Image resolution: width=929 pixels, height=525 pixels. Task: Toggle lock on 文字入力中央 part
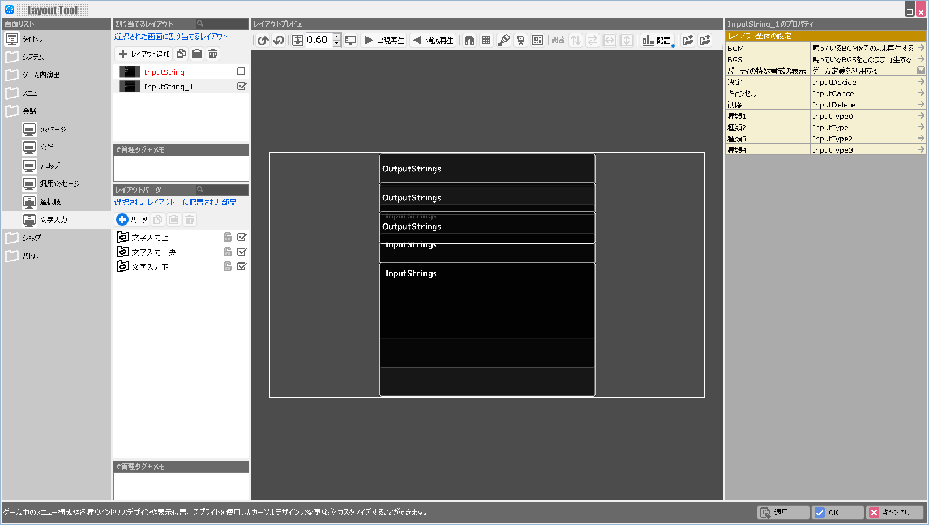(228, 252)
